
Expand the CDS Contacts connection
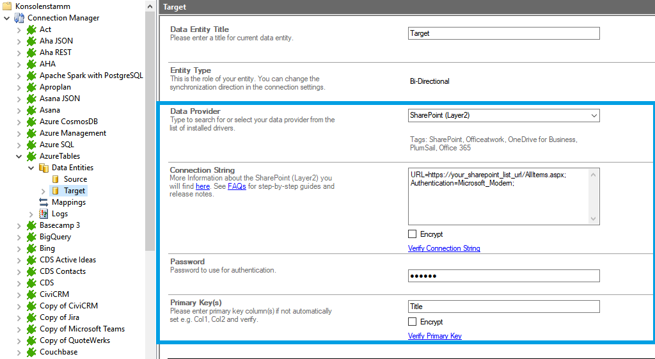tap(19, 272)
